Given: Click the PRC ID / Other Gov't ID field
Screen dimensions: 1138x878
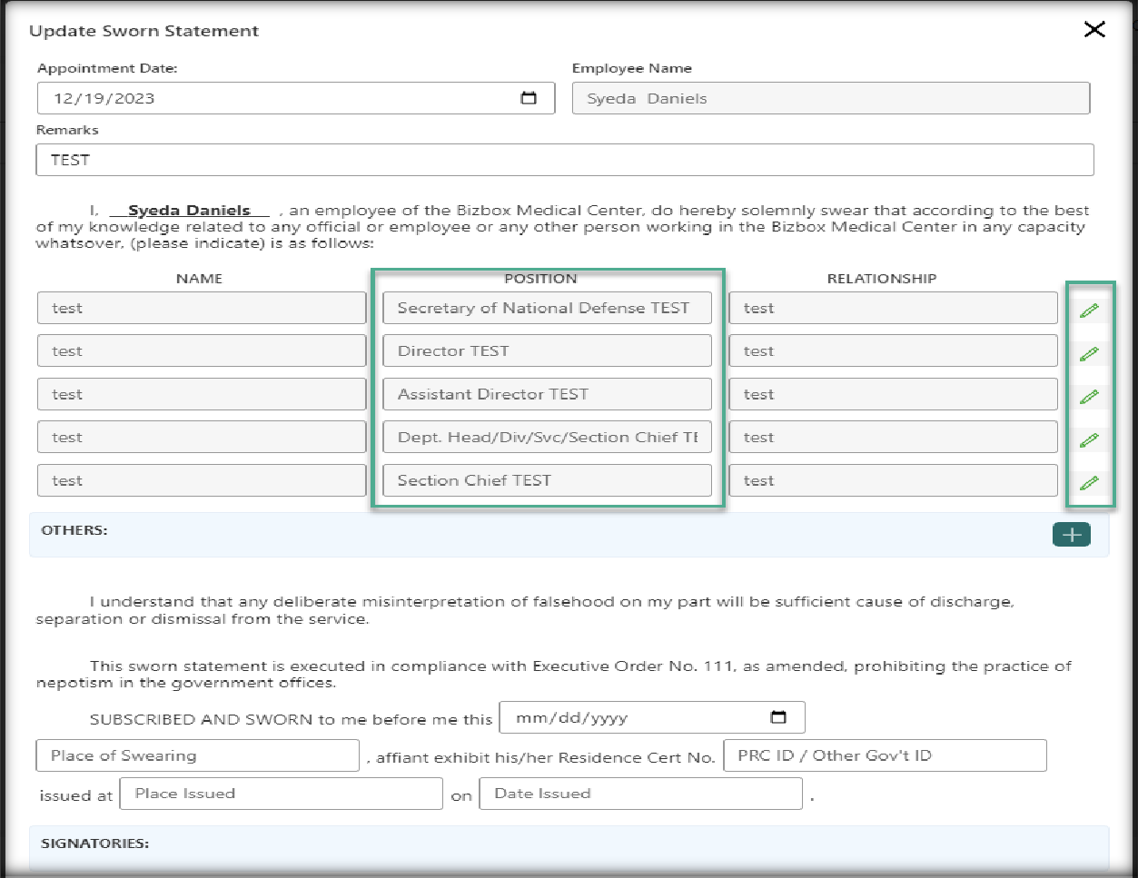Looking at the screenshot, I should (x=885, y=755).
